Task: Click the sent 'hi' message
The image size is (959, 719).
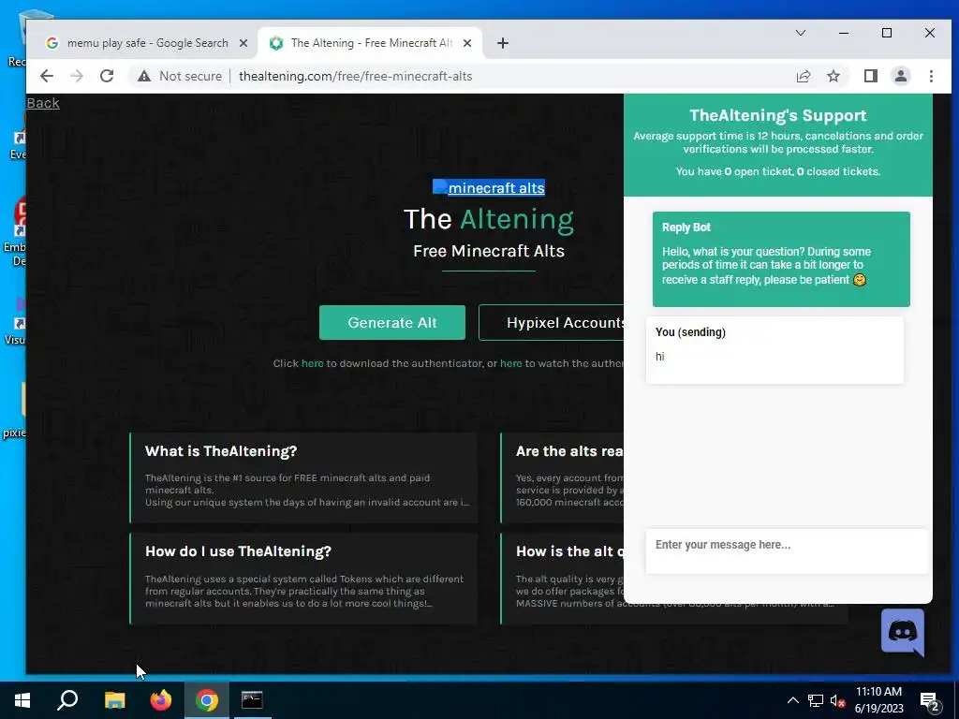Action: (x=775, y=350)
